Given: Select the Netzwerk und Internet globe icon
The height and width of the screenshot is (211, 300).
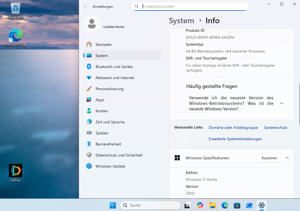Looking at the screenshot, I should pos(89,78).
